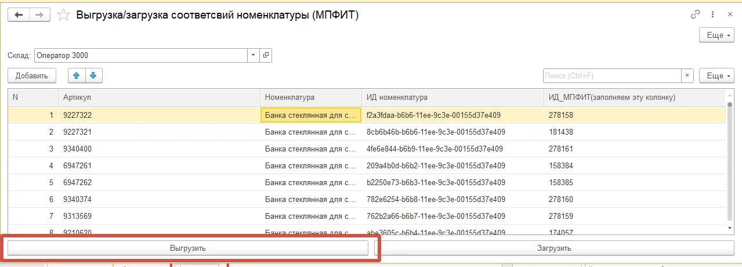Open the top Еще dropdown menu

tap(716, 35)
